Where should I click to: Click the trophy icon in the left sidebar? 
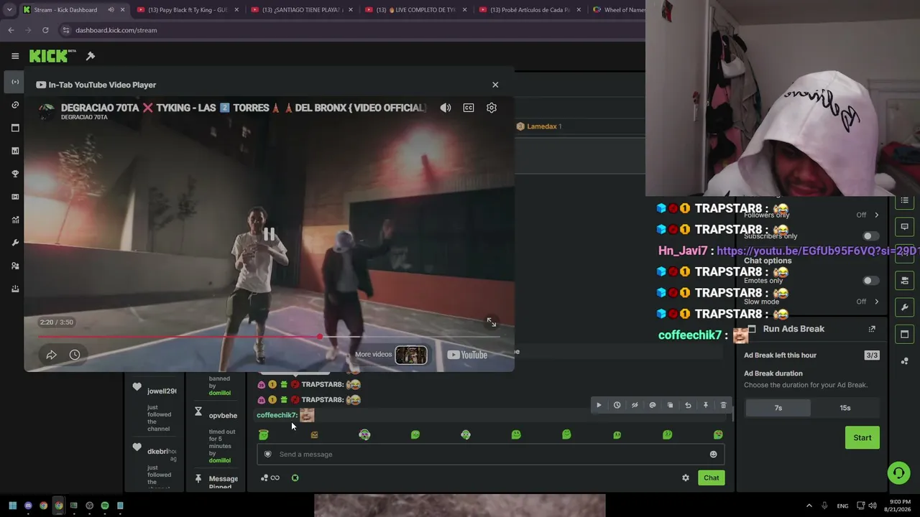[15, 174]
